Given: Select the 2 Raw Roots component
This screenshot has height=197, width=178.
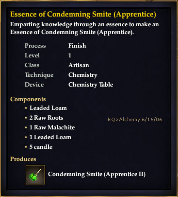Looking at the screenshot, I should (x=46, y=118).
